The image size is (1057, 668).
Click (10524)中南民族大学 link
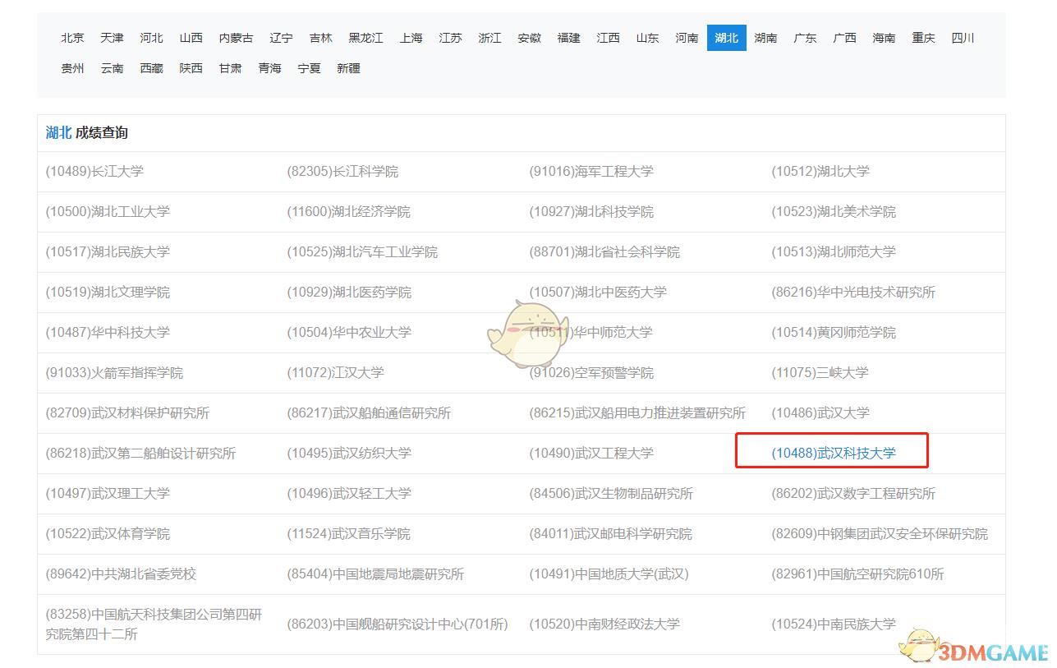pos(834,624)
